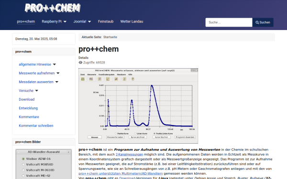Viewport: 287px width, 179px height.
Task: Click the pro++chem Bilder panel title
Action: pyautogui.click(x=28, y=142)
